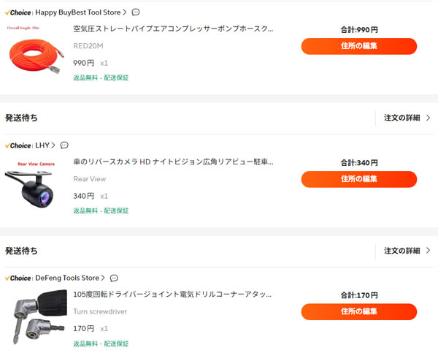Click Choice badge next to LHY
Screen dimensions: 438x353
[x=18, y=145]
